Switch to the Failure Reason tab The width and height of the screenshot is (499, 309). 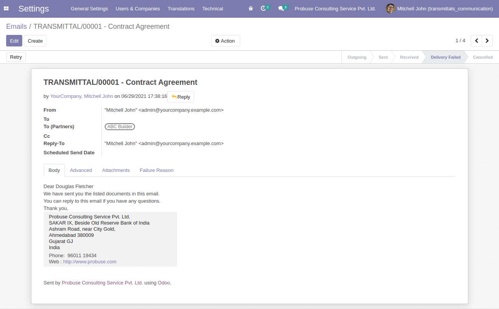(x=156, y=170)
